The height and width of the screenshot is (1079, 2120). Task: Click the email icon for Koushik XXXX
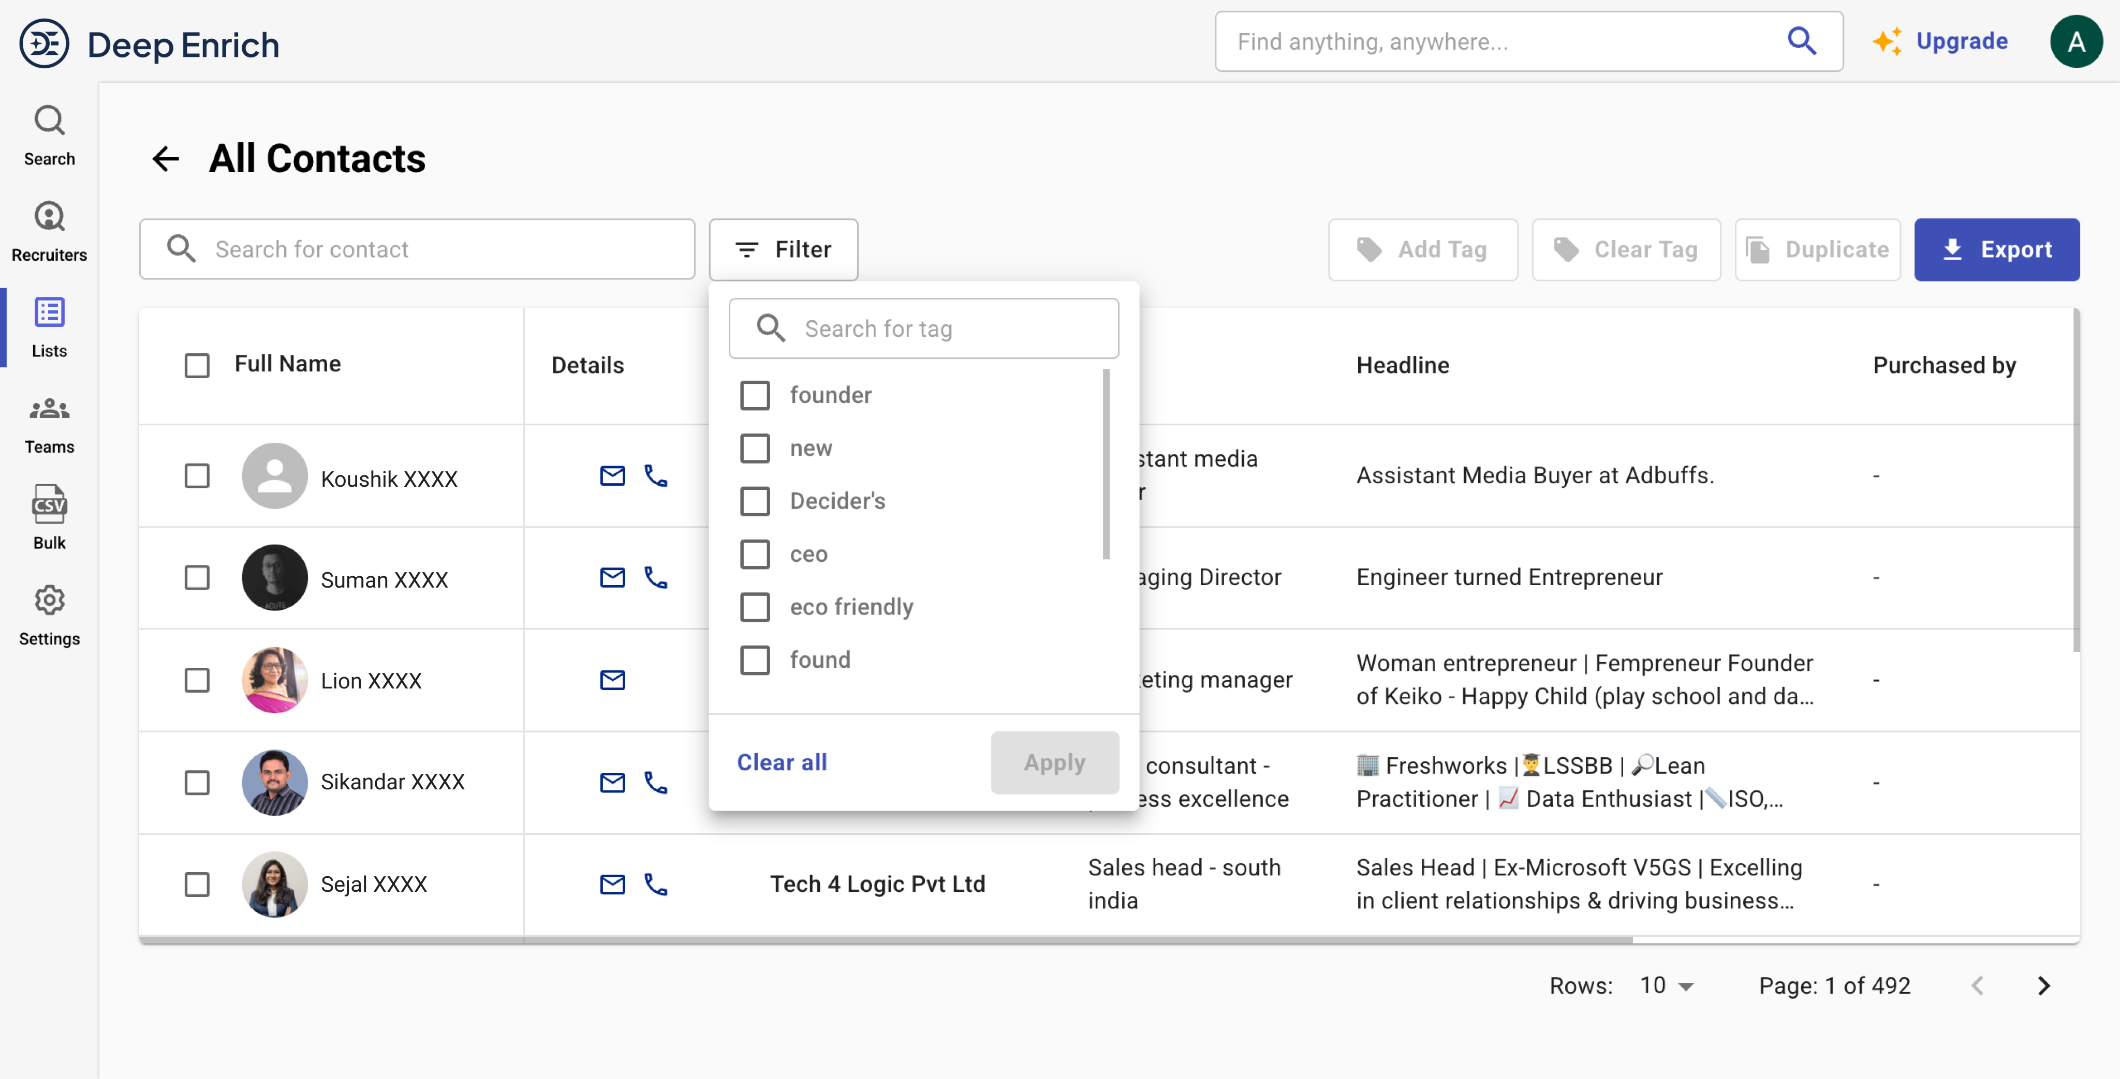click(612, 475)
